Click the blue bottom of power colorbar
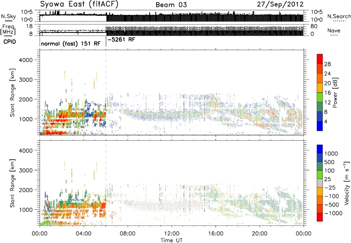 (x=320, y=126)
